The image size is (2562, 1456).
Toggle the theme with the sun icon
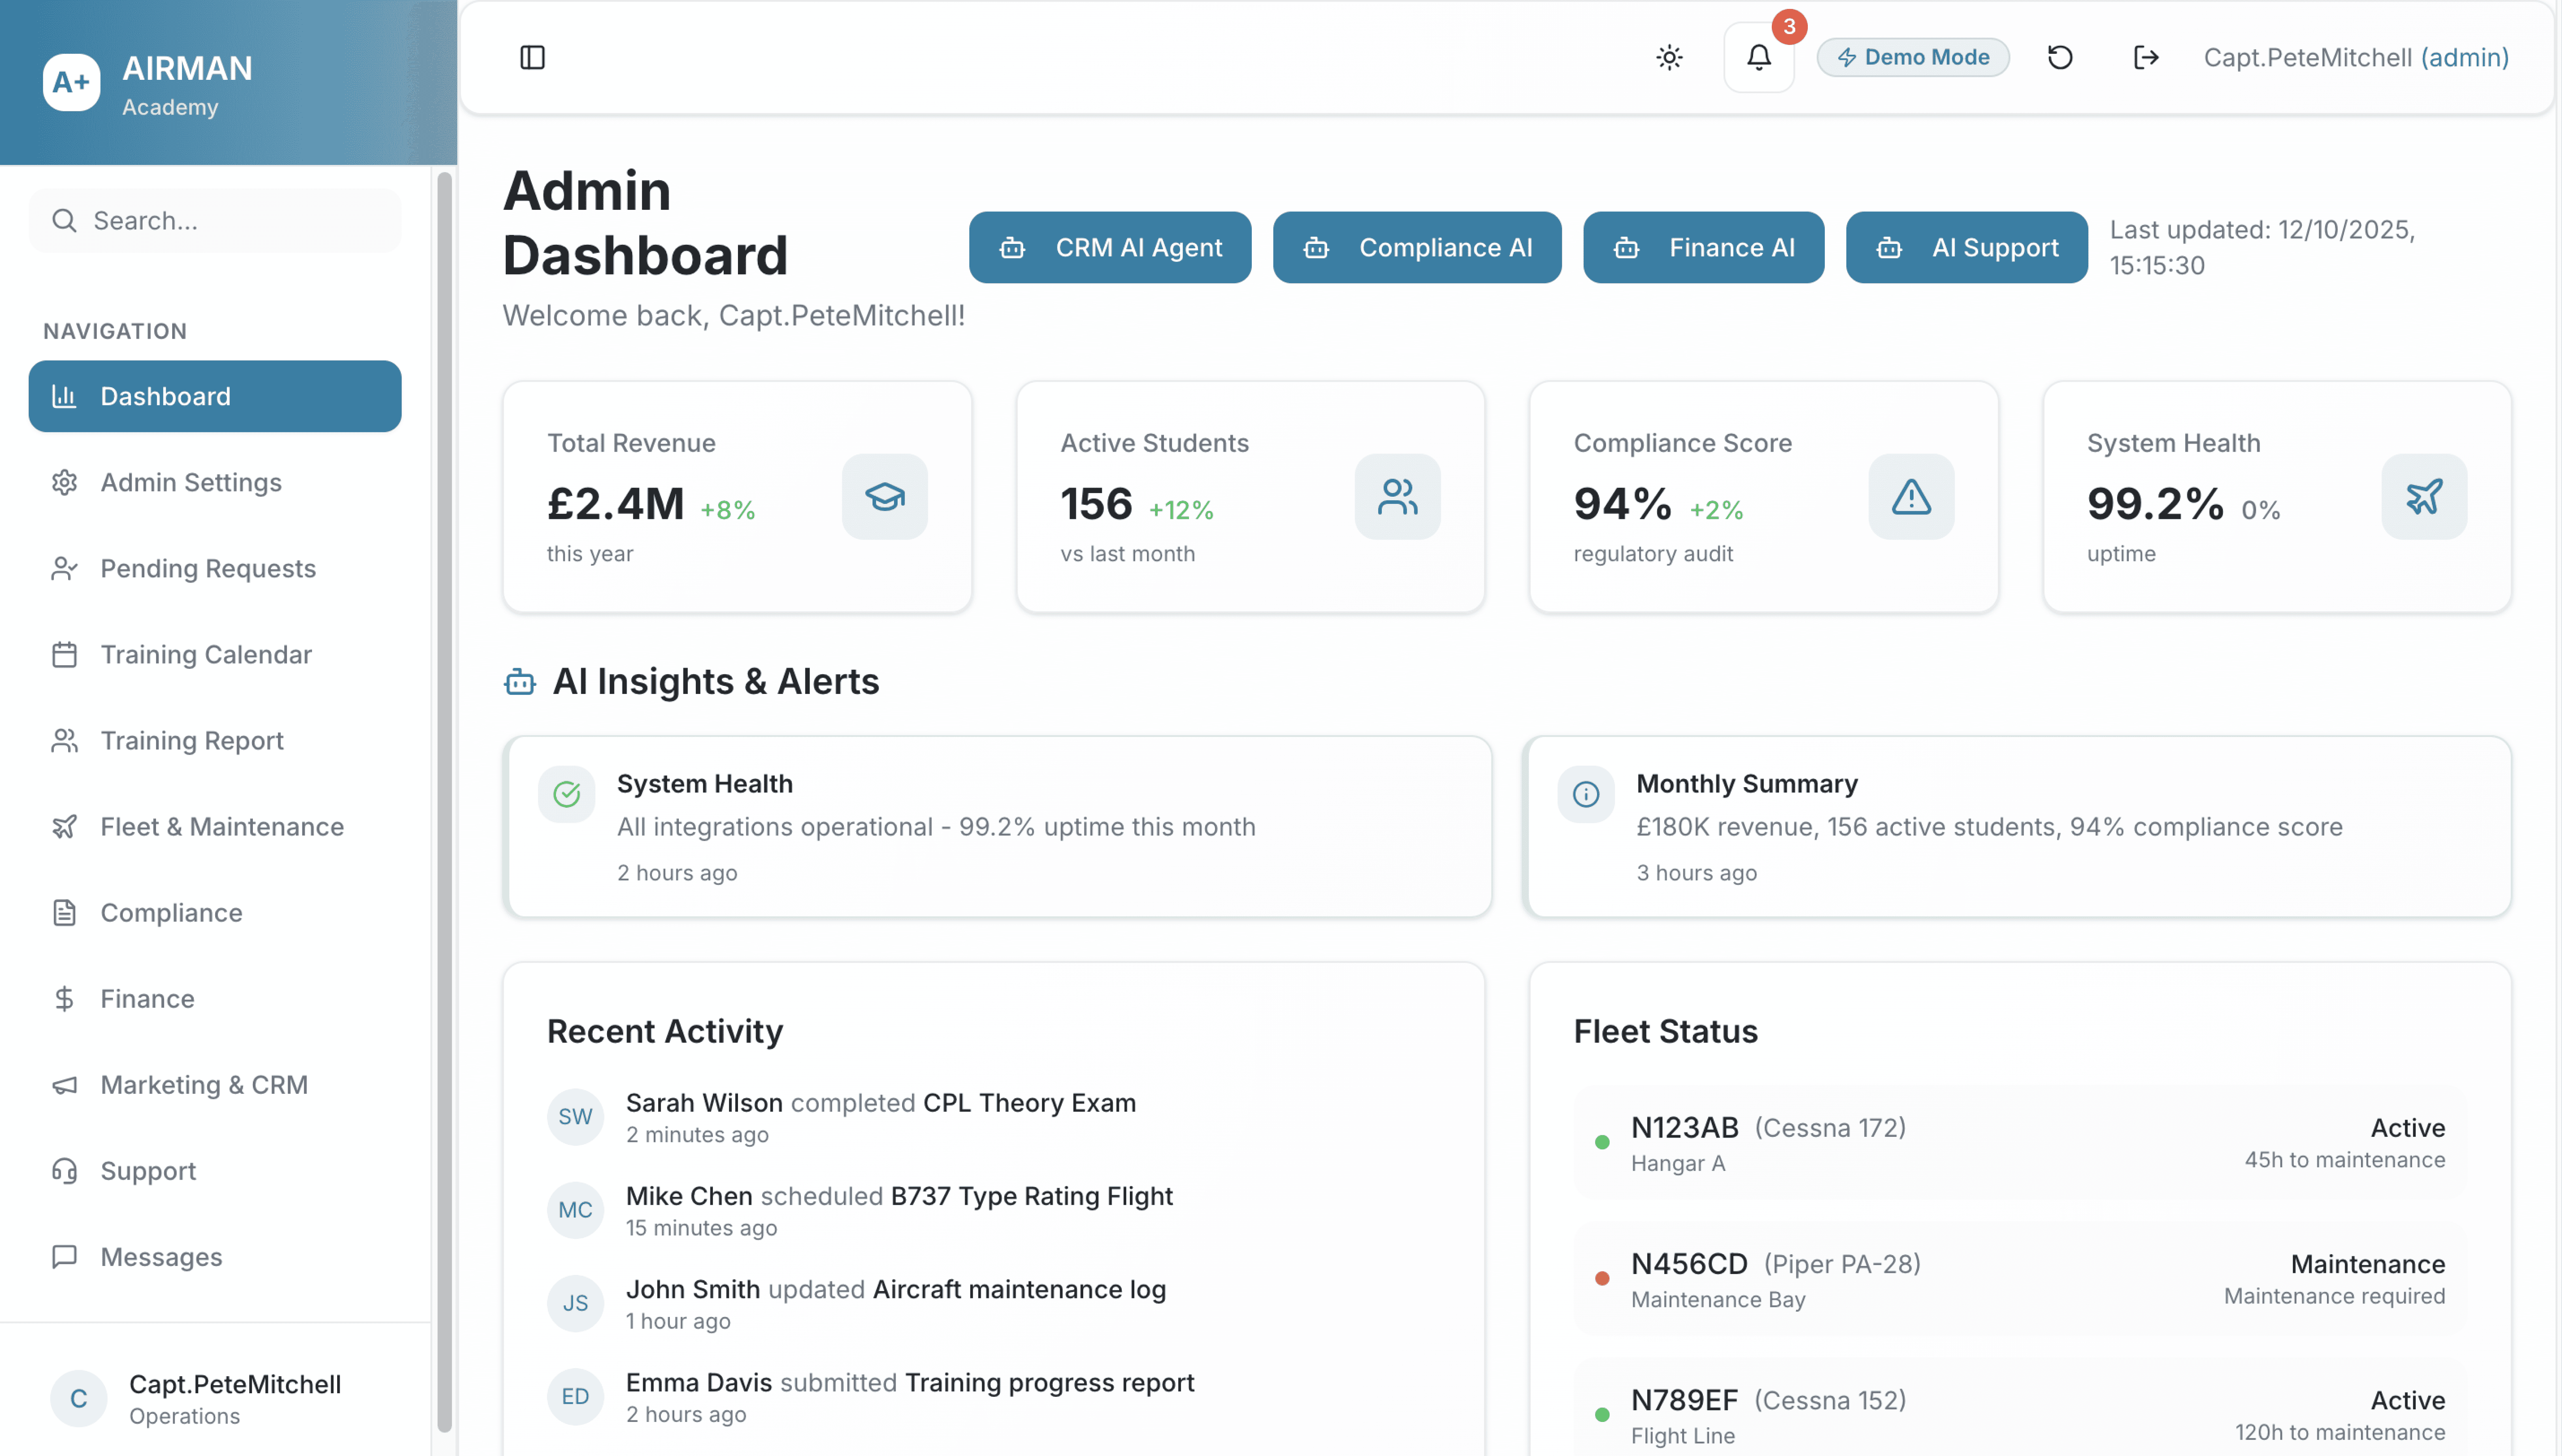tap(1669, 57)
